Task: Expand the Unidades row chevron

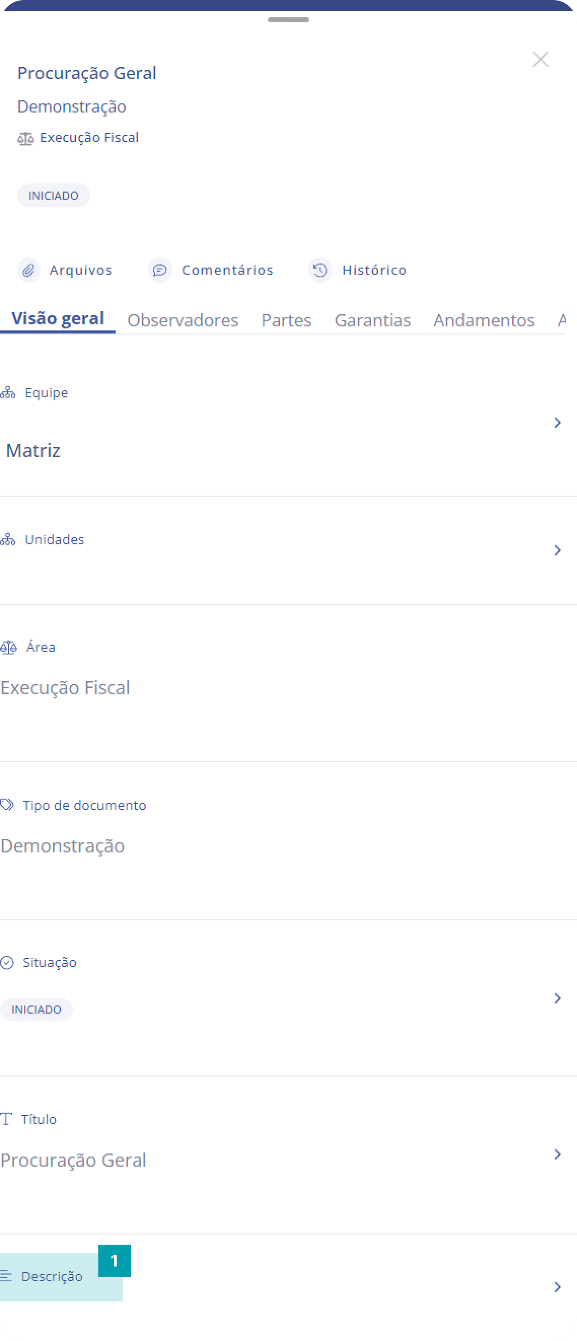Action: (x=557, y=550)
